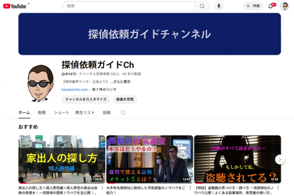Screen dimensions: 294x196
Task: Click 動画を管理 button
Action: 125,99
